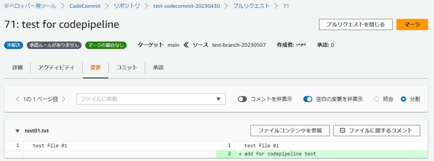
Task: Click the '1の1ページ目' page indicator
Action: click(x=40, y=99)
